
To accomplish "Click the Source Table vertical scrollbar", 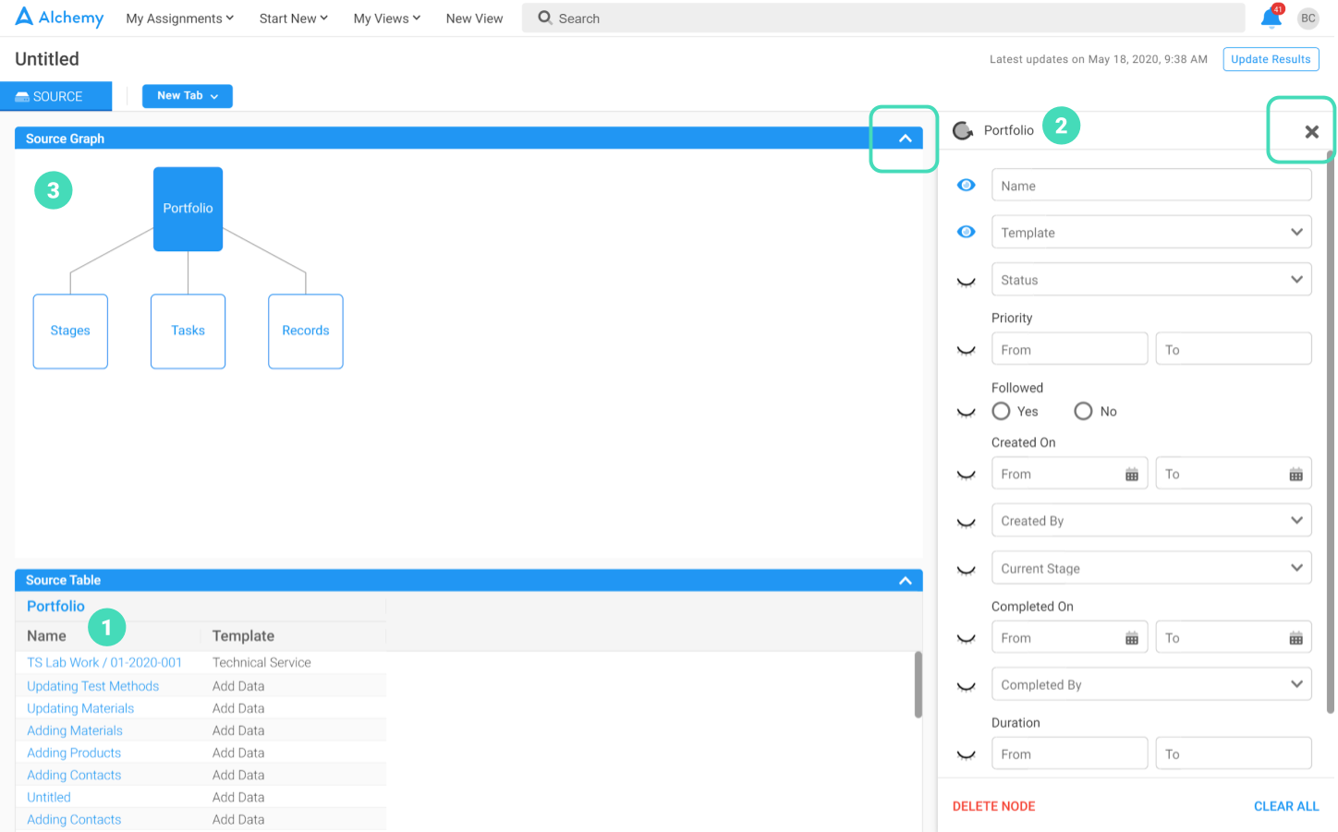I will [918, 684].
